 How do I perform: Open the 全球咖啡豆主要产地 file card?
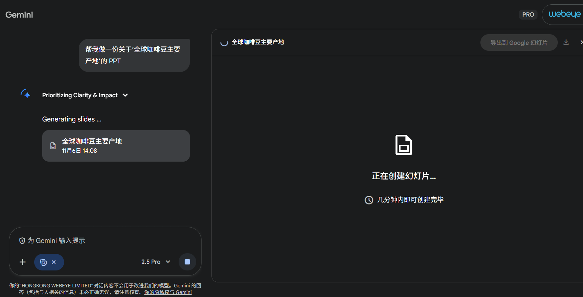pos(116,146)
